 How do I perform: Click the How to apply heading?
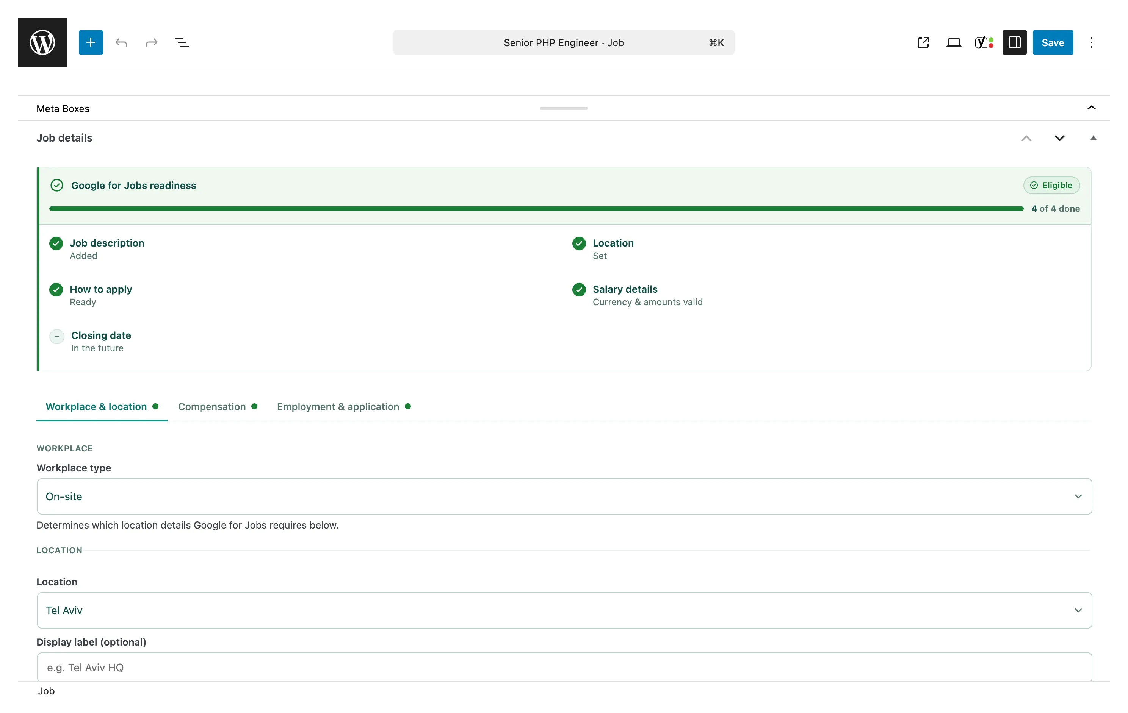(x=101, y=289)
